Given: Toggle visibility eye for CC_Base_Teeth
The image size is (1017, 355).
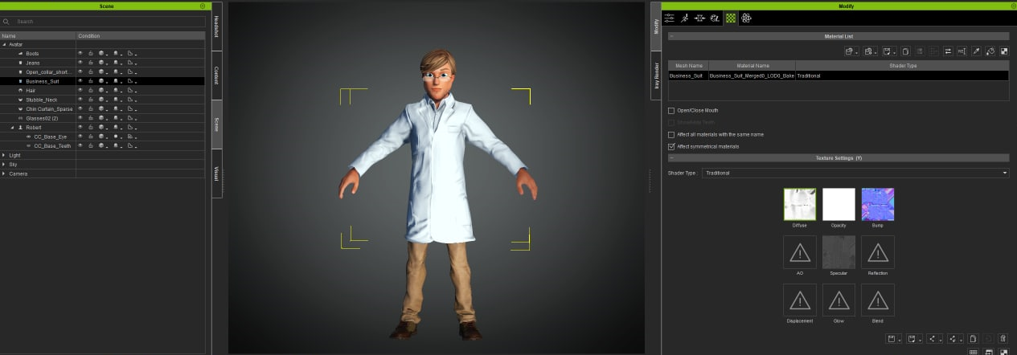Looking at the screenshot, I should pyautogui.click(x=80, y=146).
